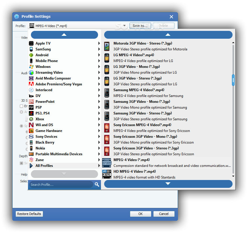The width and height of the screenshot is (248, 233).
Task: Expand the Xbox submenu arrow
Action: coord(99,119)
